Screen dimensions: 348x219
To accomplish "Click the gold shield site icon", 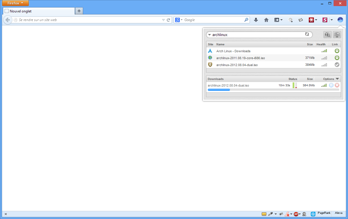I will click(210, 65).
